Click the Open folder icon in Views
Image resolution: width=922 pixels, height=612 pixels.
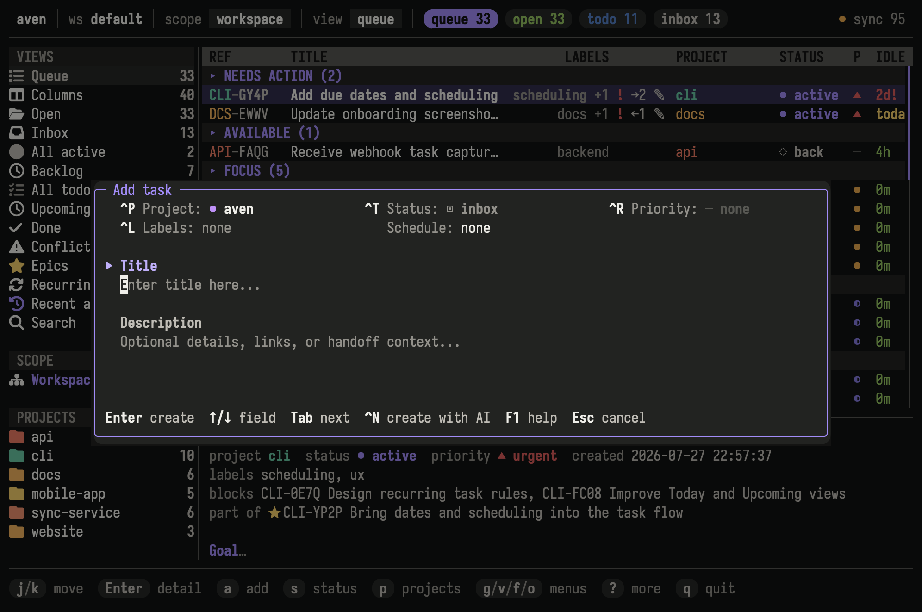point(17,114)
